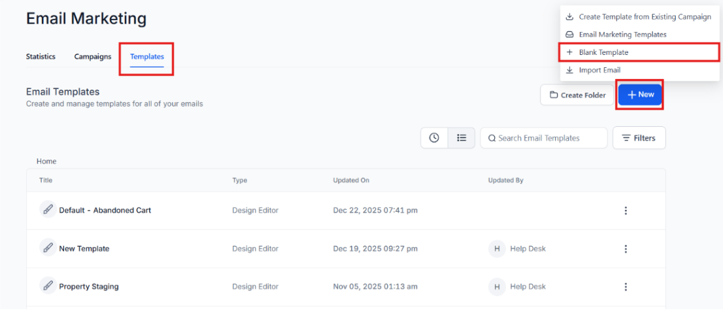
Task: Switch to the Campaigns tab
Action: coord(93,57)
